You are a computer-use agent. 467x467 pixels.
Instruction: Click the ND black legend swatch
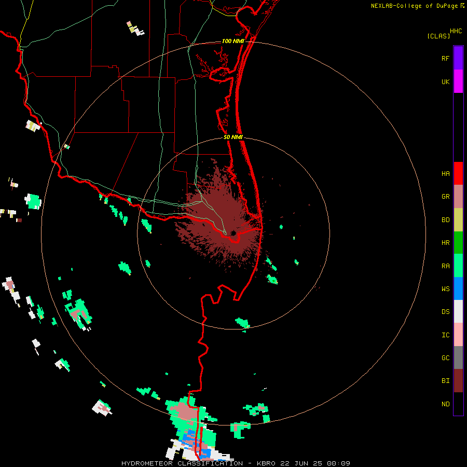click(x=458, y=404)
